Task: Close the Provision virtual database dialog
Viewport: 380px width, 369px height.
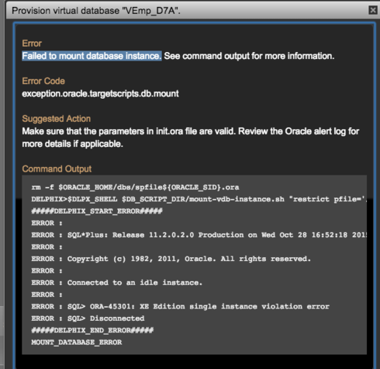Action: click(x=372, y=10)
